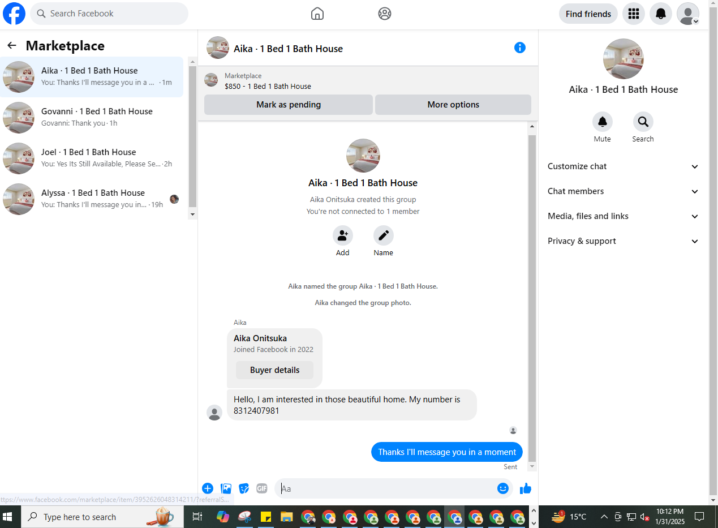Image resolution: width=718 pixels, height=528 pixels.
Task: Choose a sticker from the sticker icon
Action: point(244,488)
